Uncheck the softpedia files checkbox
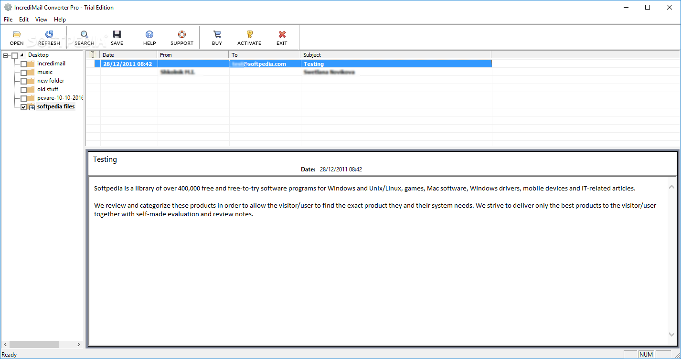 pos(23,107)
